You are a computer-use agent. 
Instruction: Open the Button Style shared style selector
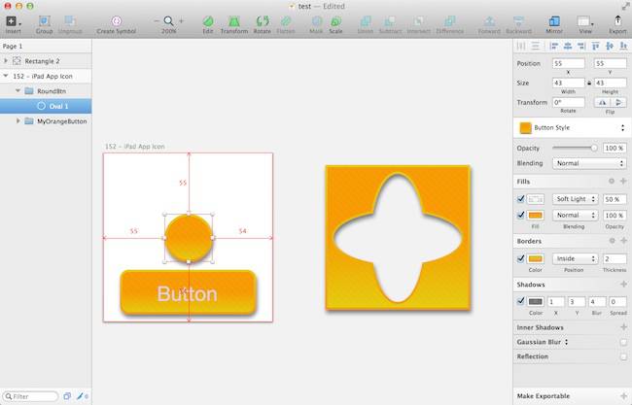572,128
